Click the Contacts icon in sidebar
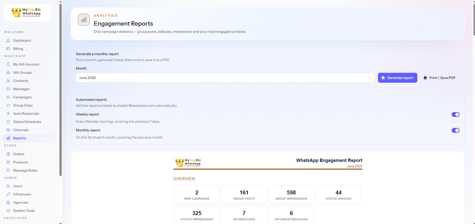The height and width of the screenshot is (224, 475). click(x=8, y=81)
